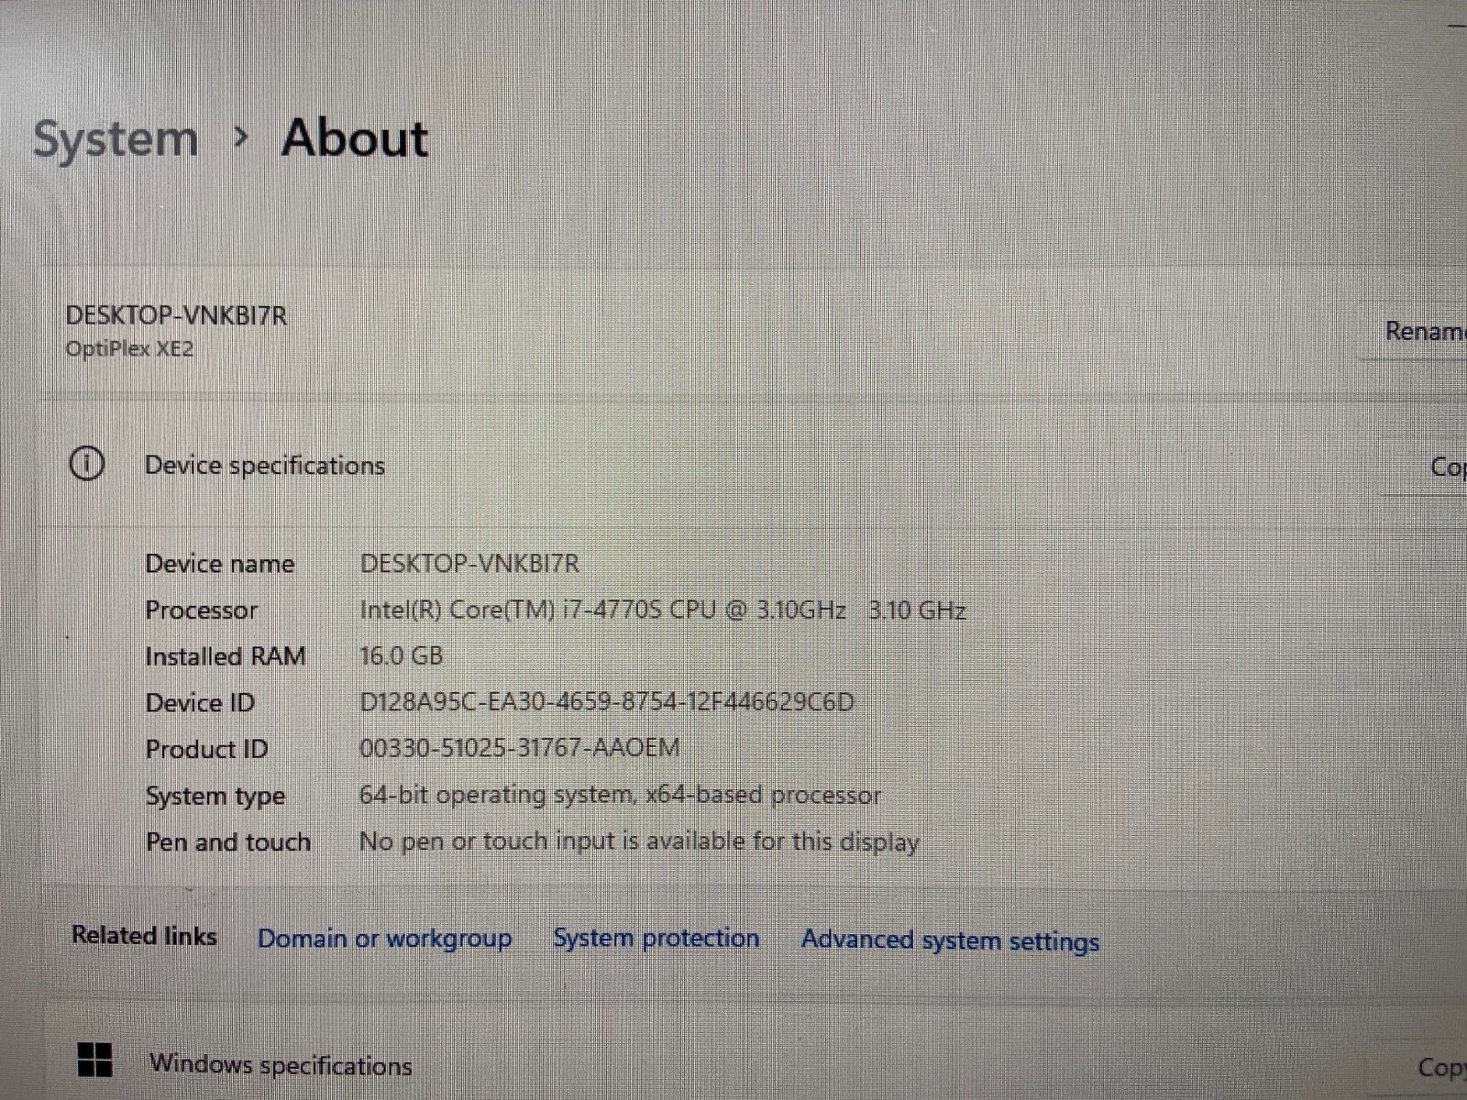Select the DESKTOP-VNKBI7R header name
This screenshot has height=1100, width=1467.
pos(176,315)
